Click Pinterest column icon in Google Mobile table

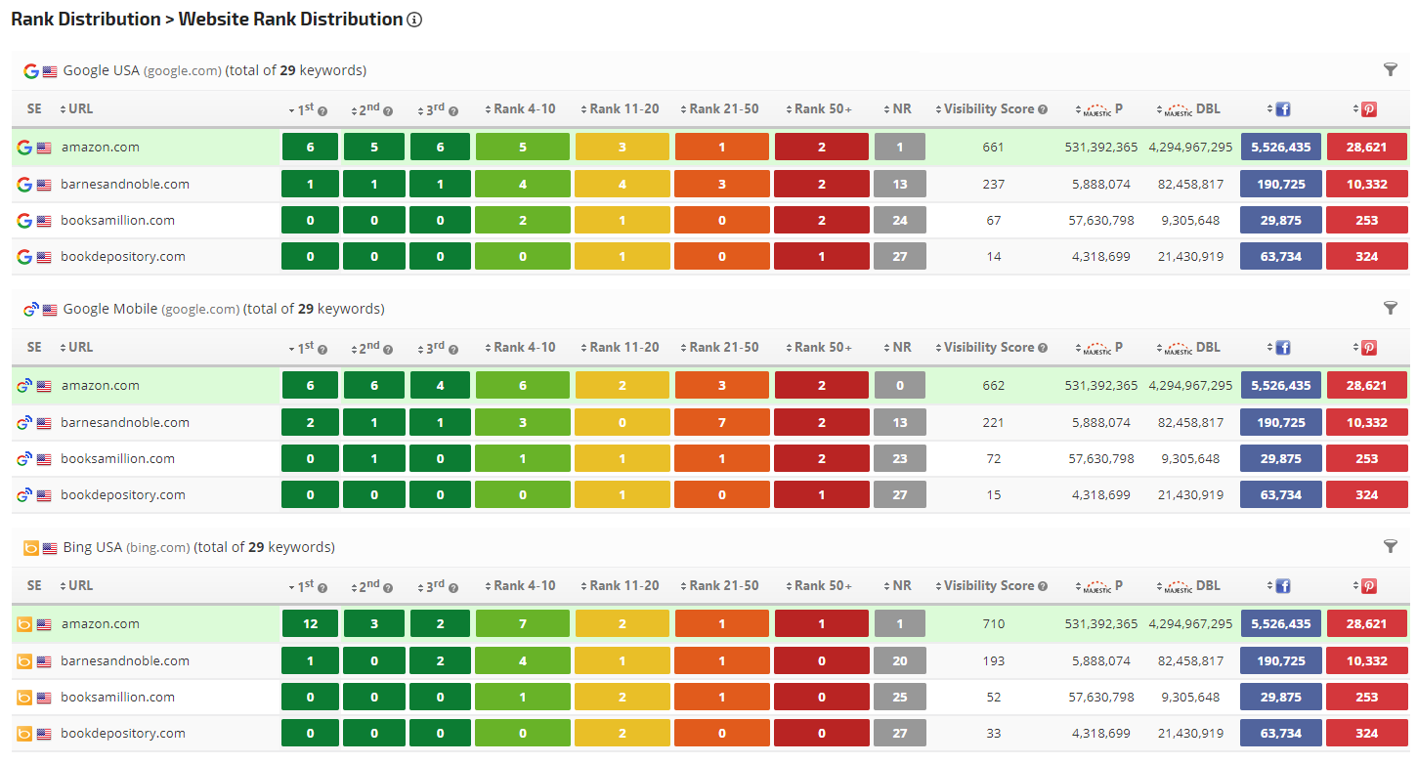(1369, 348)
